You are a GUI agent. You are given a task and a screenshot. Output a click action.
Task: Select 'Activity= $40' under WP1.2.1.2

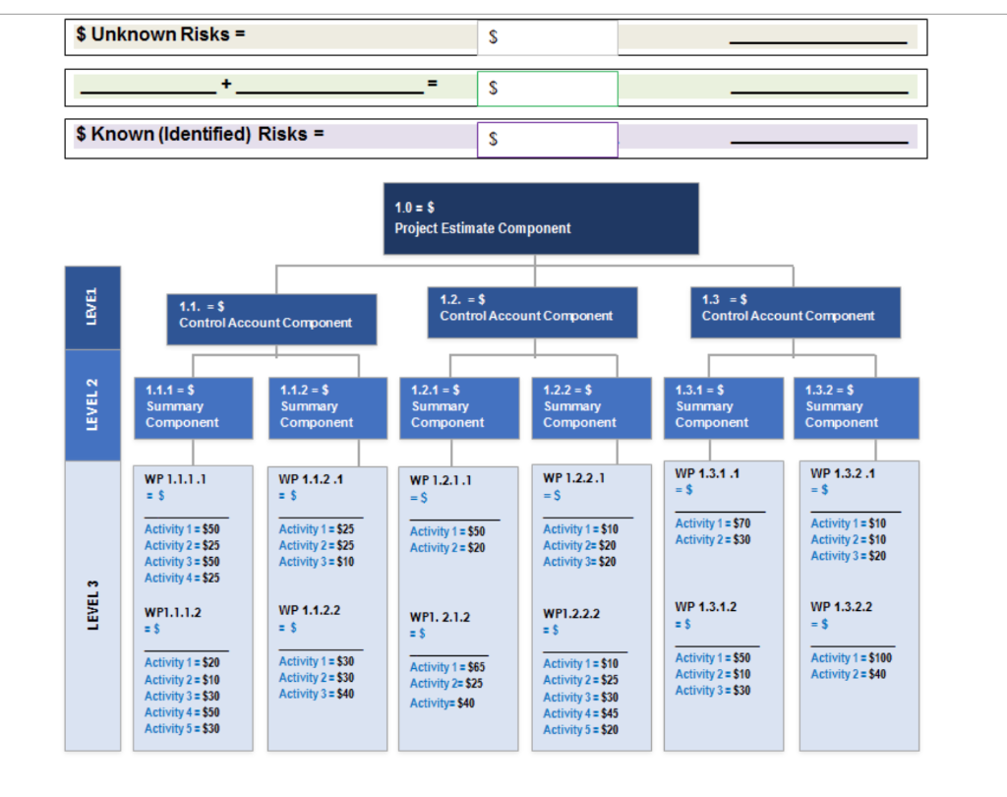443,704
